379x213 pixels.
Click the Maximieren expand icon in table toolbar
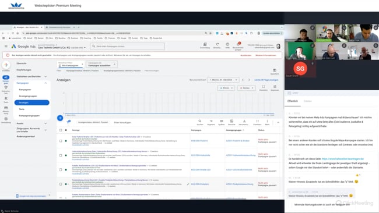[257, 121]
